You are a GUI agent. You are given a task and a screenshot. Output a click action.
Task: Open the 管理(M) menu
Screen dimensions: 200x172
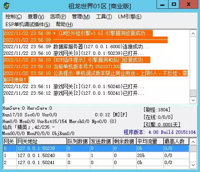point(81,17)
